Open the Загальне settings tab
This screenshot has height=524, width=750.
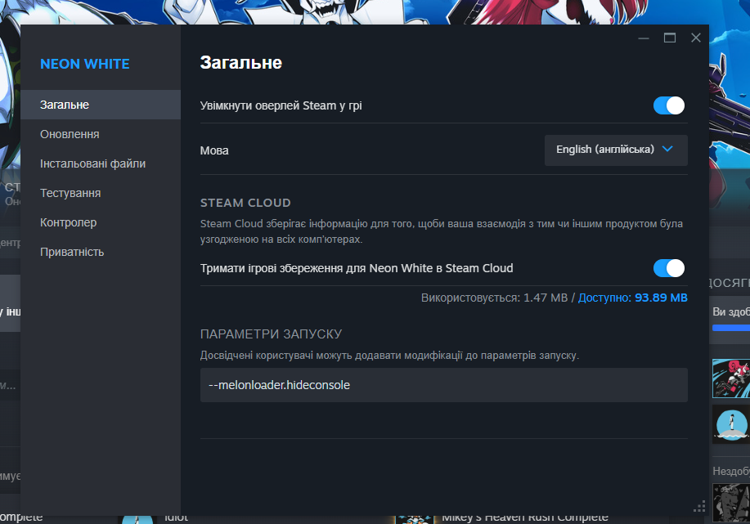coord(65,105)
